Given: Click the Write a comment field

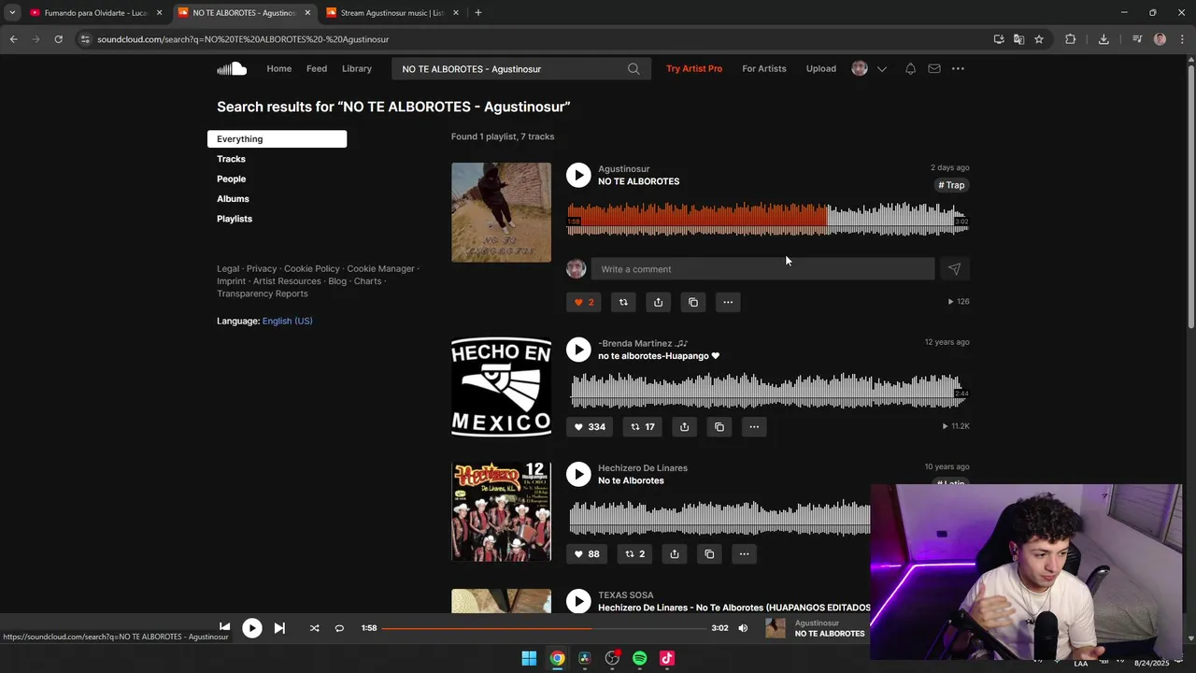Looking at the screenshot, I should [x=762, y=269].
